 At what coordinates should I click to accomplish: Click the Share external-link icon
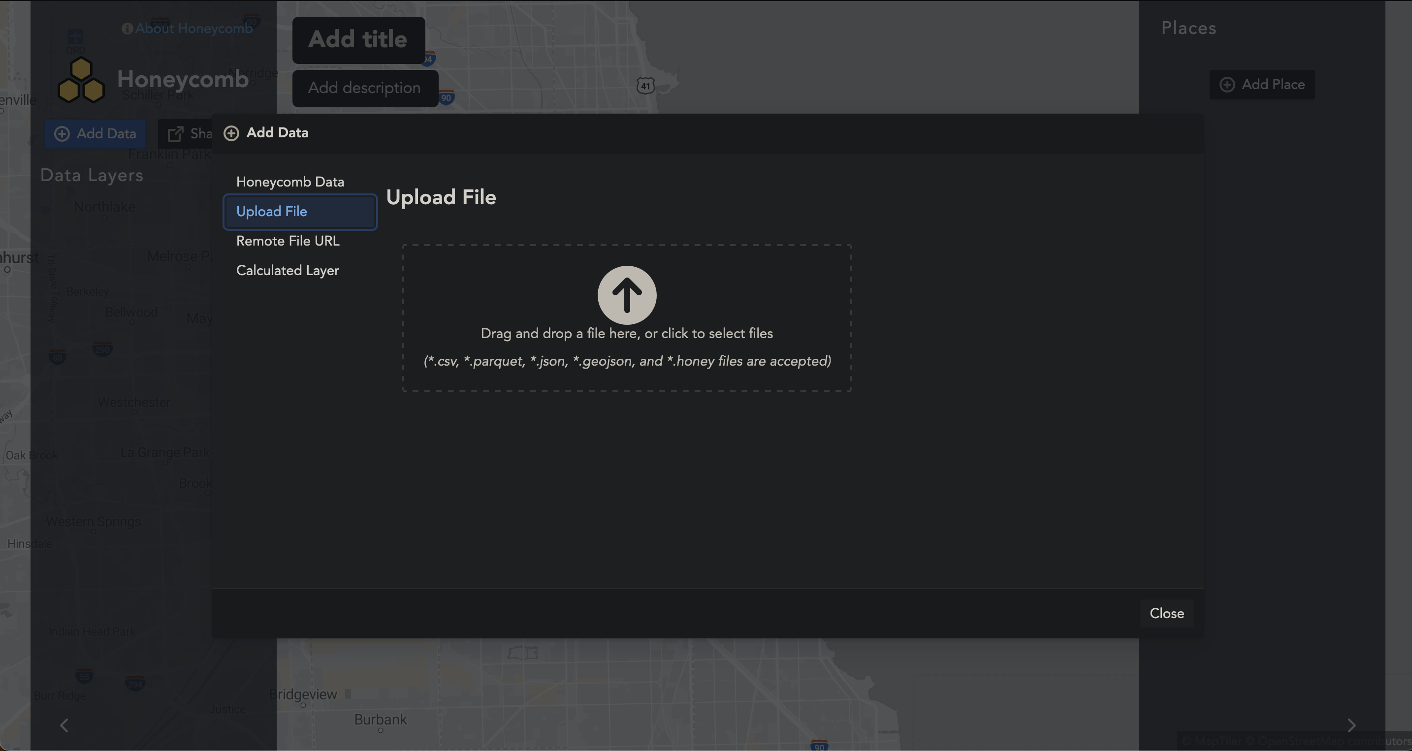[175, 133]
